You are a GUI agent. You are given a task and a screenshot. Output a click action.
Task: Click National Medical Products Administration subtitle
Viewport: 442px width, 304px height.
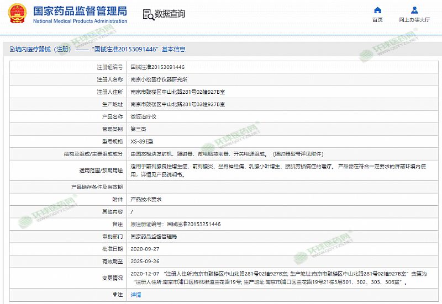pos(80,21)
